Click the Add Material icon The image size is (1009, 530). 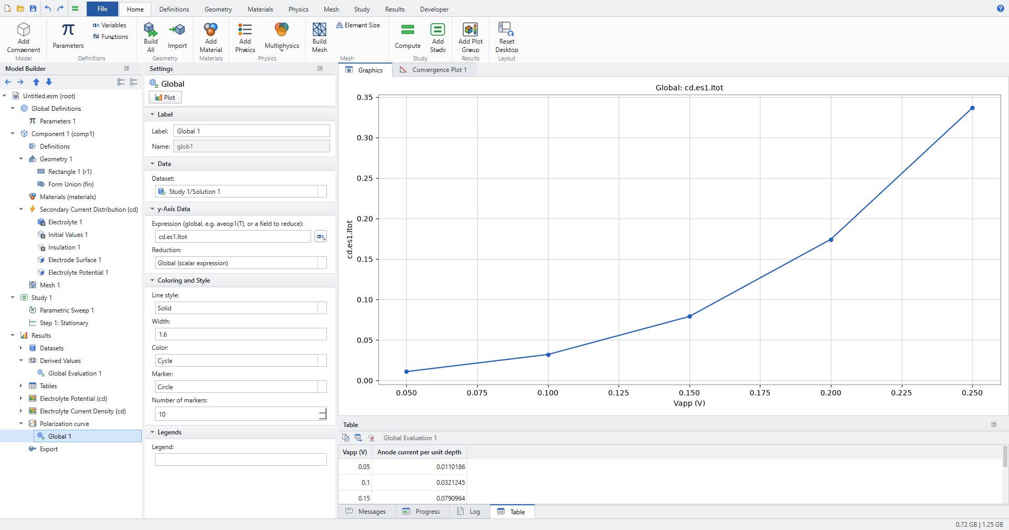(211, 29)
